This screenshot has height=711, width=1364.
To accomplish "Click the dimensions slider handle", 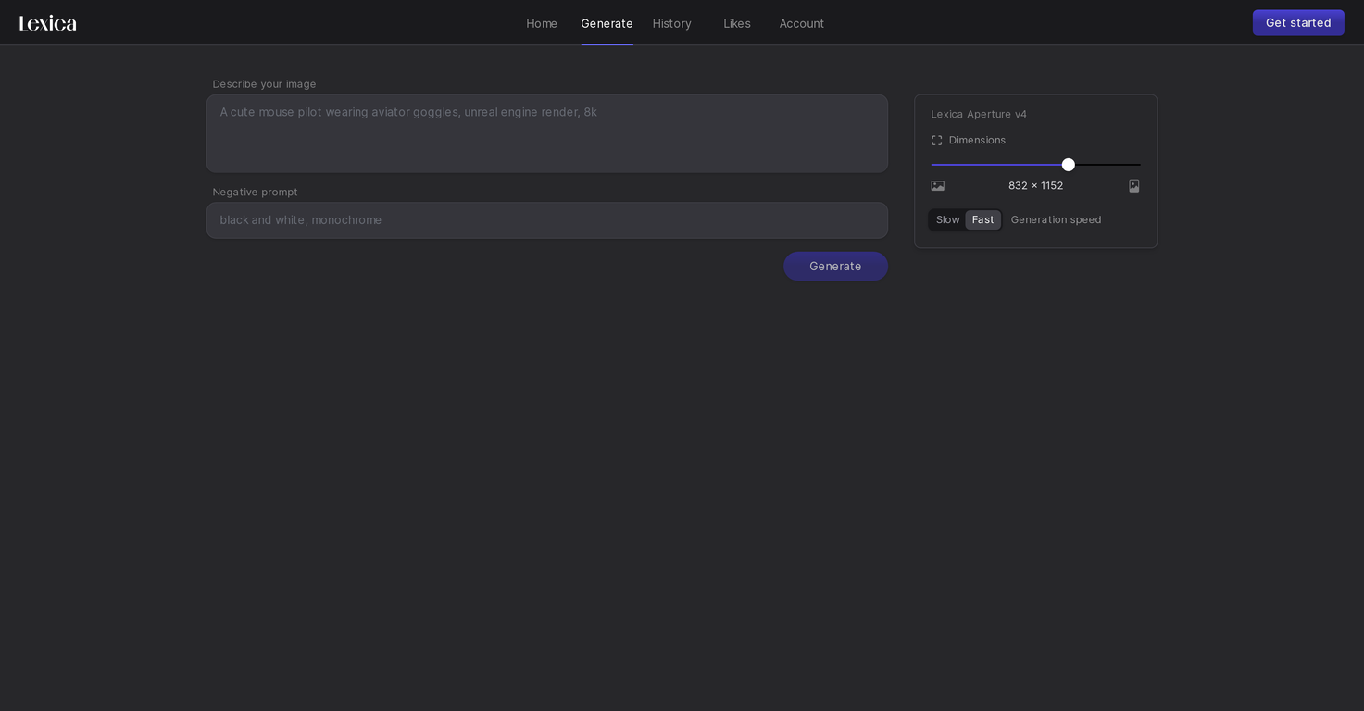I will coord(1068,165).
